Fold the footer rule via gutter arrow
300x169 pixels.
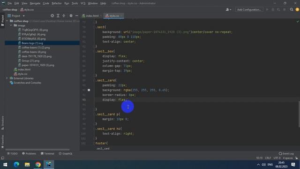(x=94, y=143)
